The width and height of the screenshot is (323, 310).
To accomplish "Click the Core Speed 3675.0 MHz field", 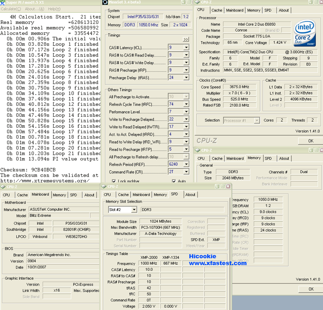I will (239, 87).
